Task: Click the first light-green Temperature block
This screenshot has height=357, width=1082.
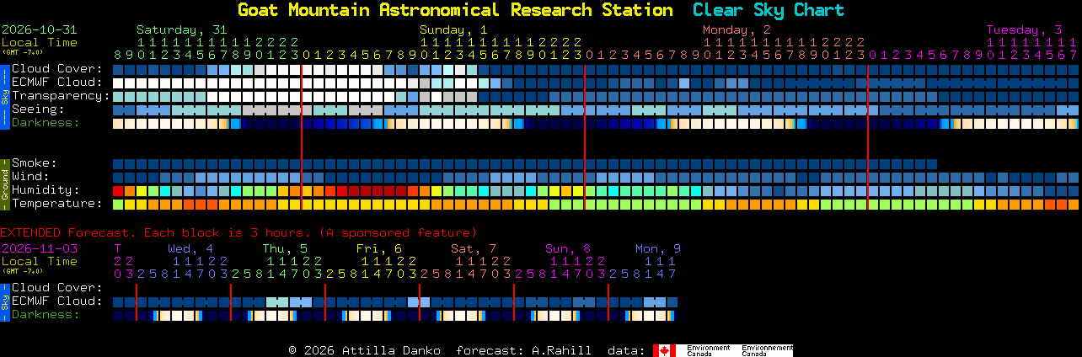Action: (x=118, y=205)
